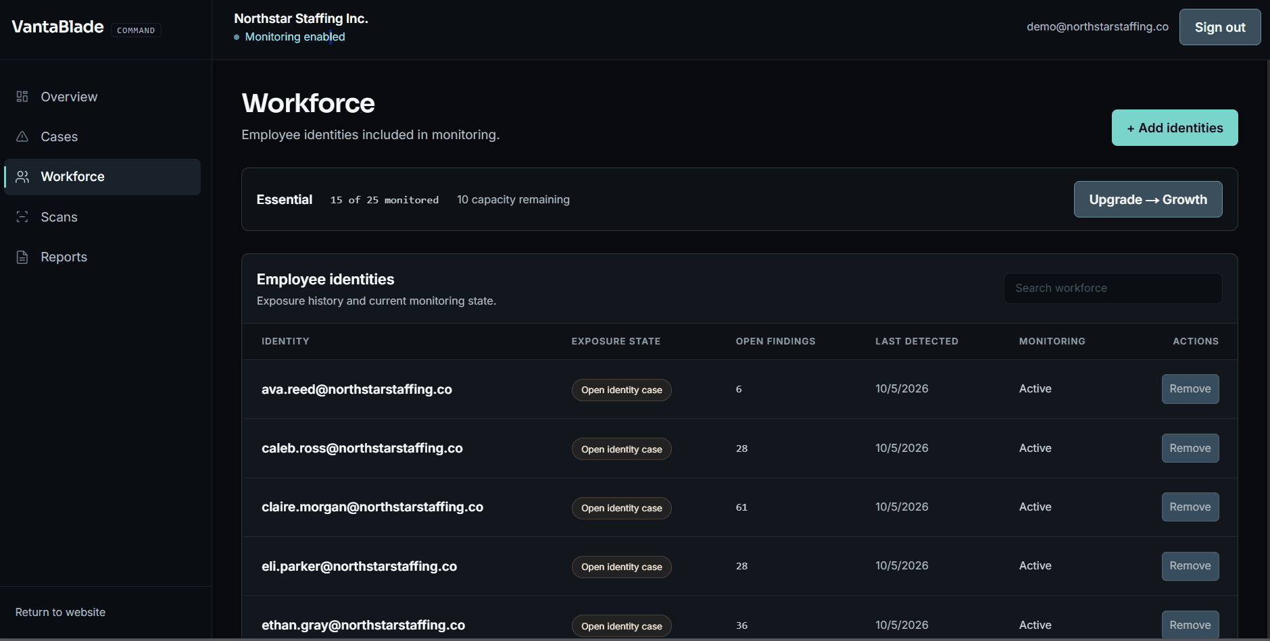Click the VantaBlade logo

(57, 27)
